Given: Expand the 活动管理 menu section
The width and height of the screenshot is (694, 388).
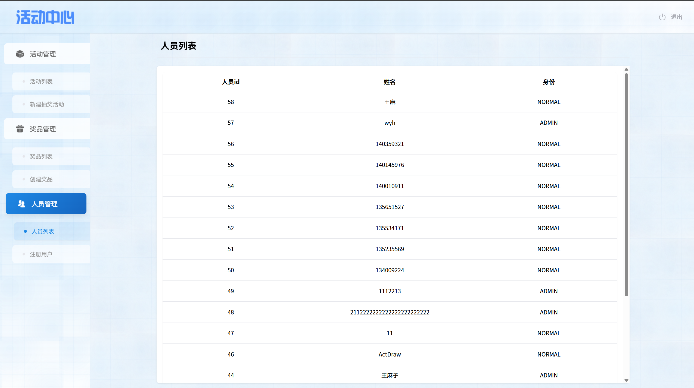Looking at the screenshot, I should click(x=43, y=54).
